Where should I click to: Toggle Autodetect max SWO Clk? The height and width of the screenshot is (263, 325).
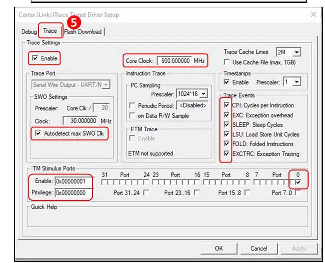(38, 133)
